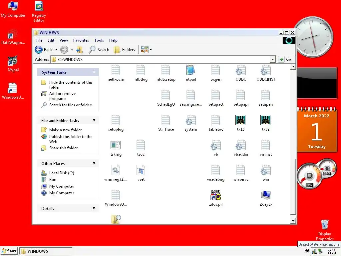This screenshot has width=341, height=256.
Task: Open the View menu
Action: click(x=64, y=40)
